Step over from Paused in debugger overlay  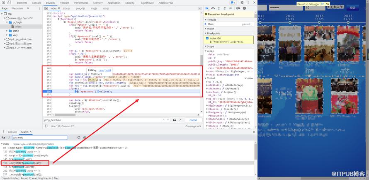[328, 4]
